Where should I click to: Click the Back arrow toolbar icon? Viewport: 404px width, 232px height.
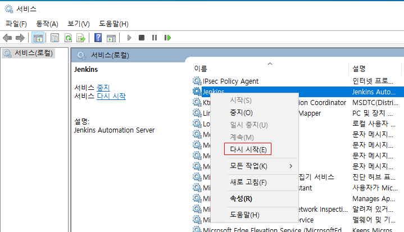pyautogui.click(x=7, y=38)
